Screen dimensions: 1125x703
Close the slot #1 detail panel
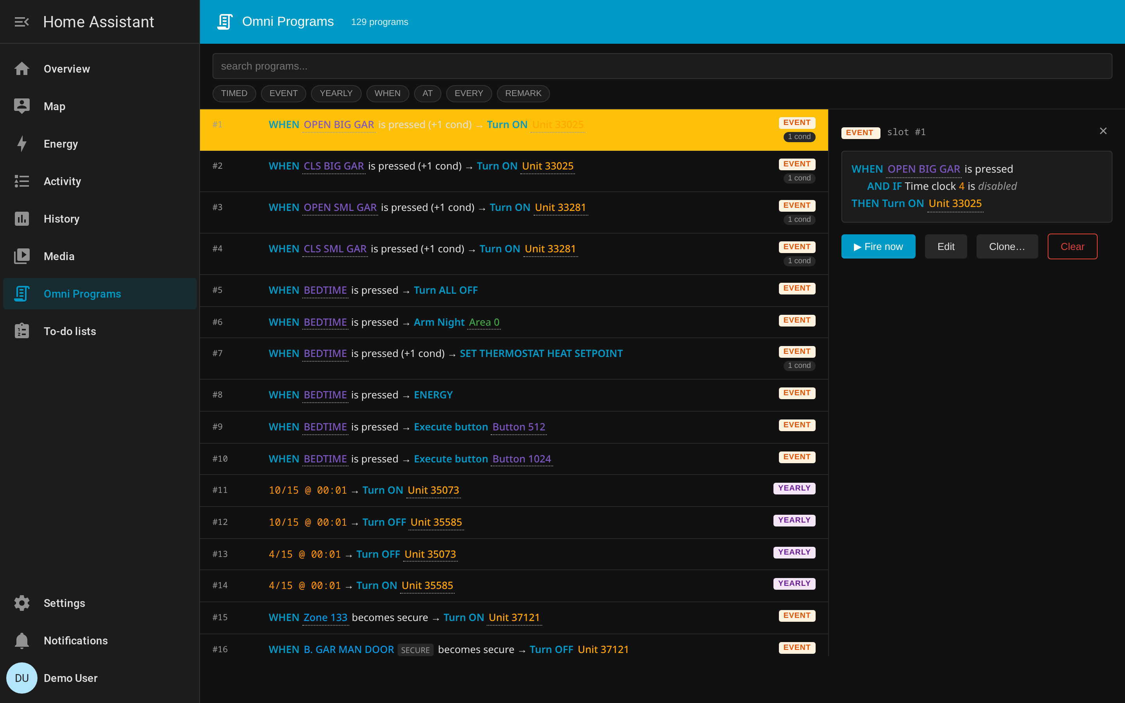click(x=1103, y=131)
